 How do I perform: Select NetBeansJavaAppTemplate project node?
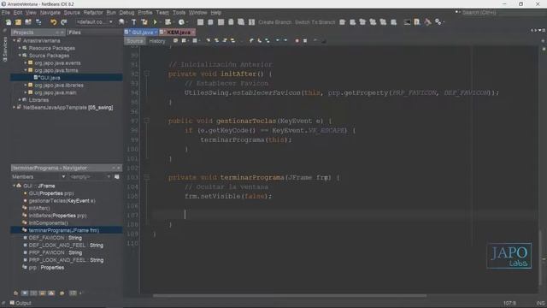coord(68,107)
